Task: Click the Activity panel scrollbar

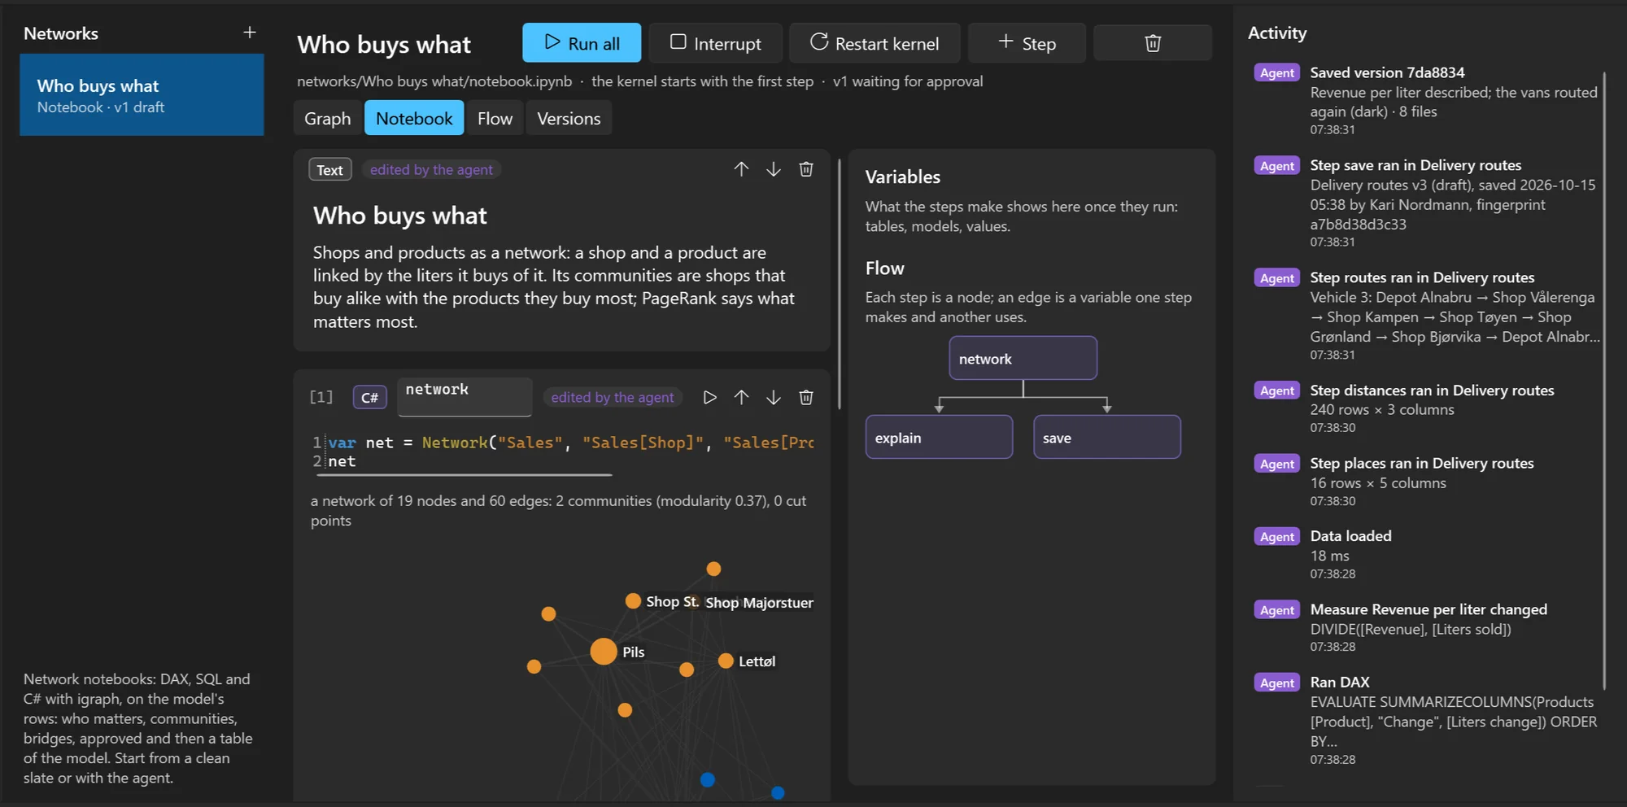Action: (x=1604, y=380)
